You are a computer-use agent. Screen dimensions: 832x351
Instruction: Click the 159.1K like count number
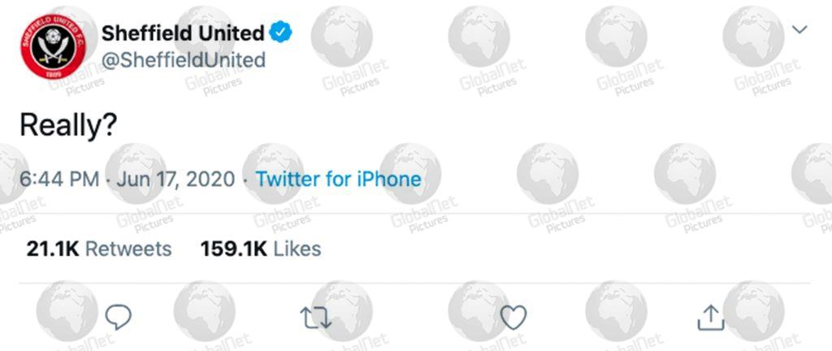[x=233, y=249]
